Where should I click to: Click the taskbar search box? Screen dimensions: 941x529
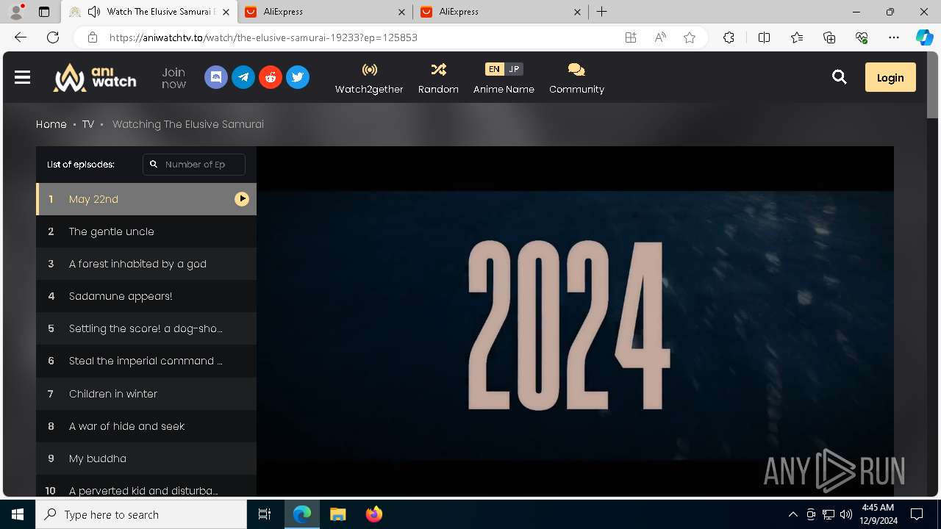tap(141, 514)
